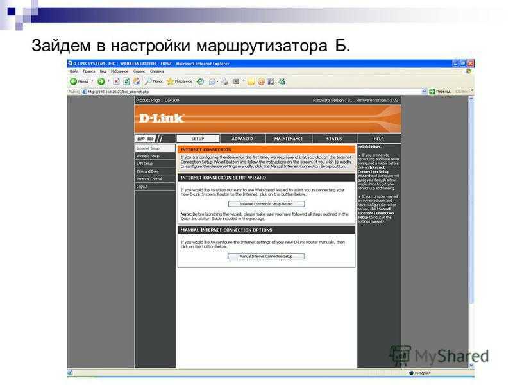Open the Вид menu
This screenshot has width=513, height=385.
[103, 71]
